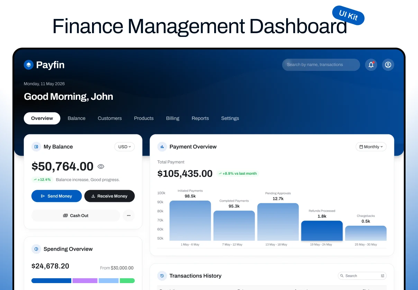Focus the 'Search by name, transactions' field
The width and height of the screenshot is (418, 290).
pos(321,65)
